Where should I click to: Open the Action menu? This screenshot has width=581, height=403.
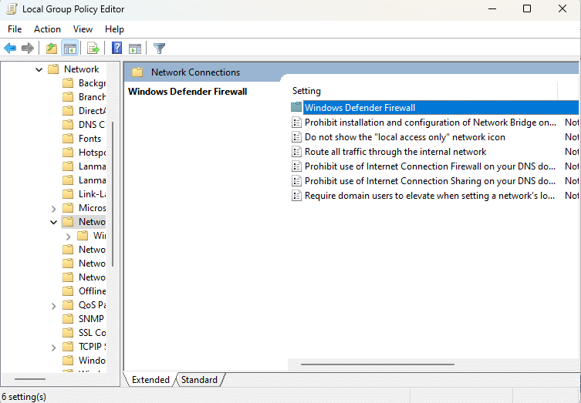click(47, 29)
